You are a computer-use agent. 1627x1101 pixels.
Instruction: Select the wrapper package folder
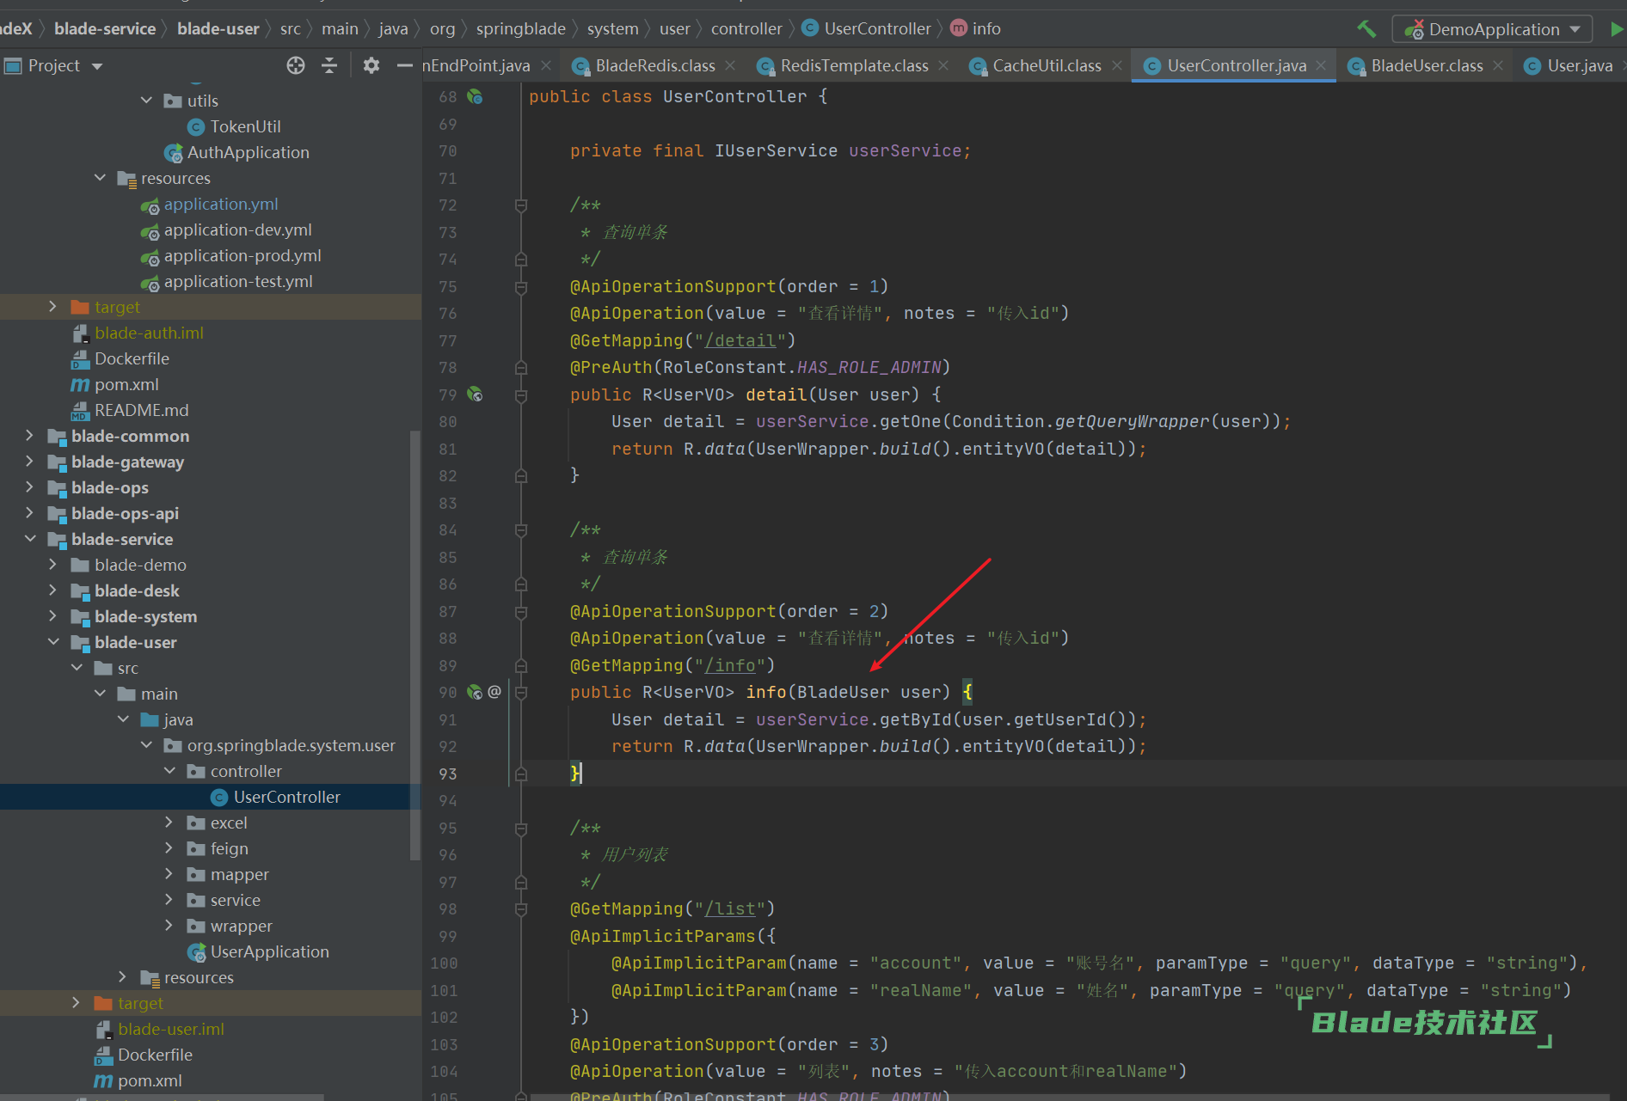click(241, 926)
